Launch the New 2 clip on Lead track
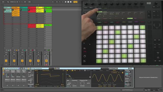The image size is (163, 92). coord(37,11)
